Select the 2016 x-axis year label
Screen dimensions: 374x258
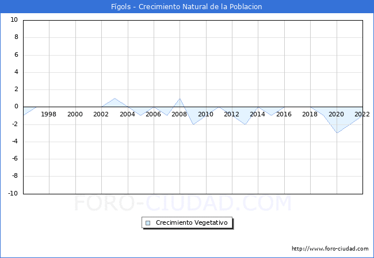tap(284, 114)
